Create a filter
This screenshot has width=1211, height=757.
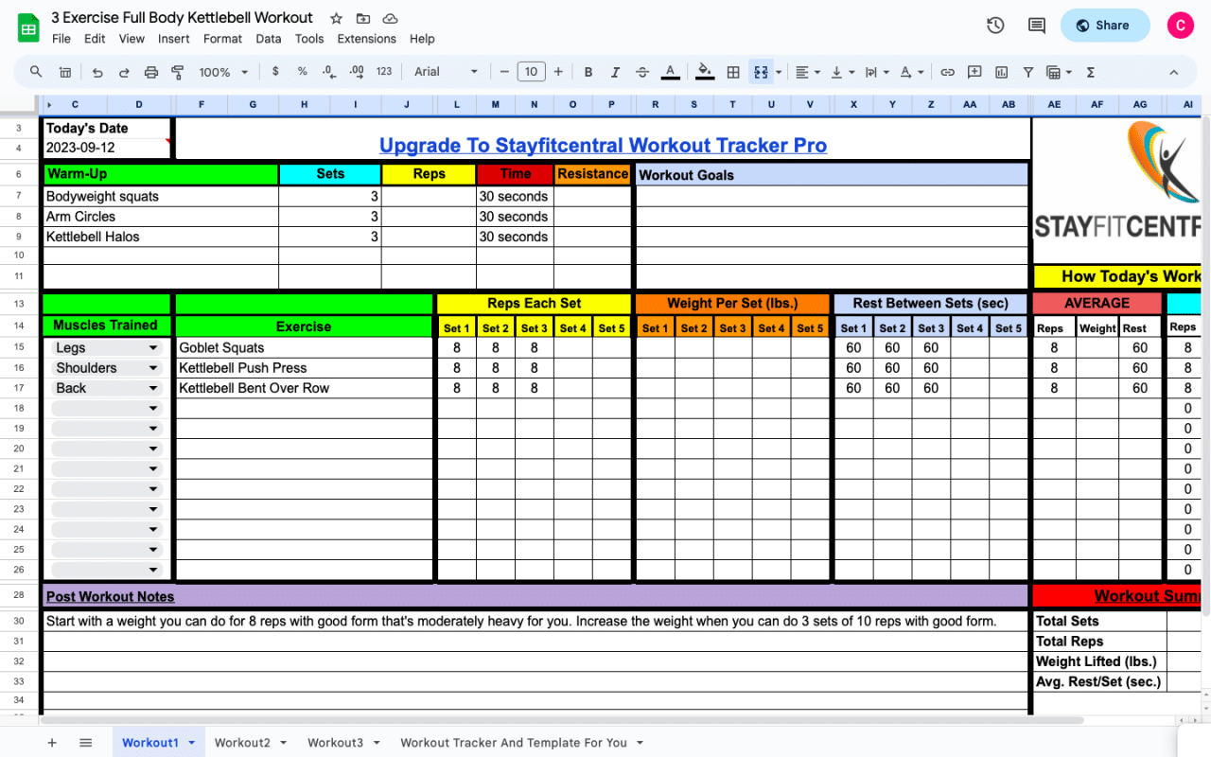(1028, 72)
